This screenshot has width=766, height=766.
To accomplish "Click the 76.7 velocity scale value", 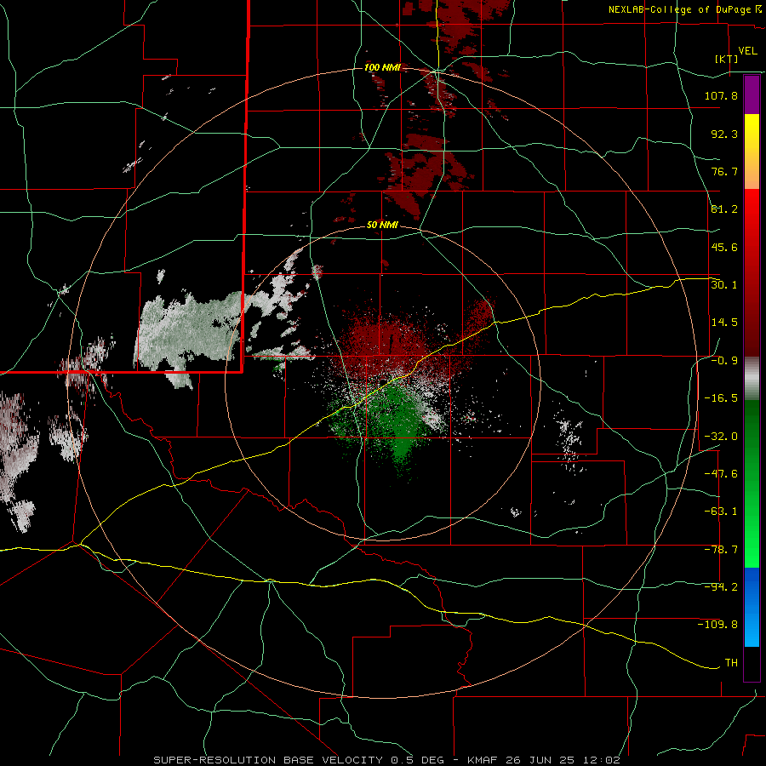I will 724,171.
